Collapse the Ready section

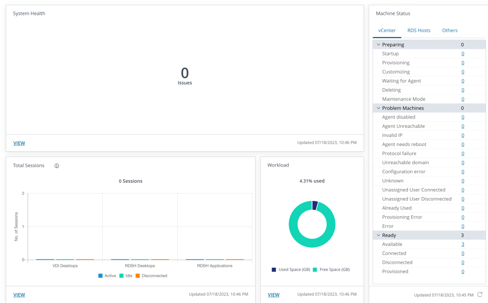coord(378,235)
